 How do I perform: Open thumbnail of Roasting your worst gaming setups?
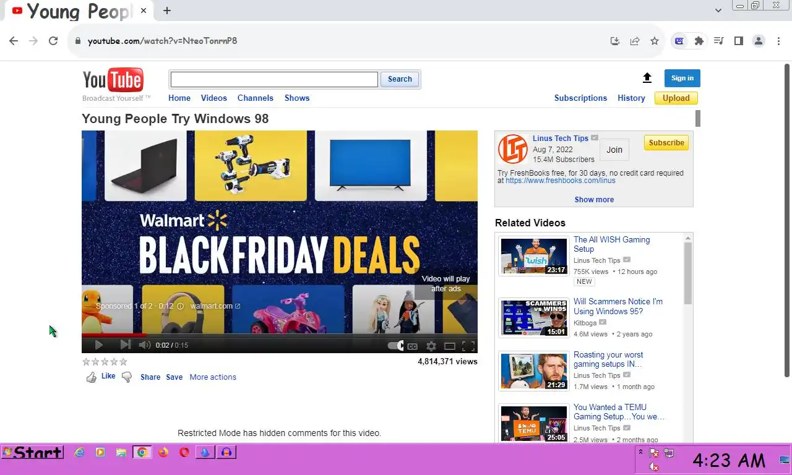tap(534, 371)
